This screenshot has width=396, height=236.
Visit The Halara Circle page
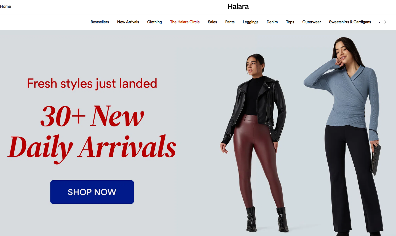[185, 22]
